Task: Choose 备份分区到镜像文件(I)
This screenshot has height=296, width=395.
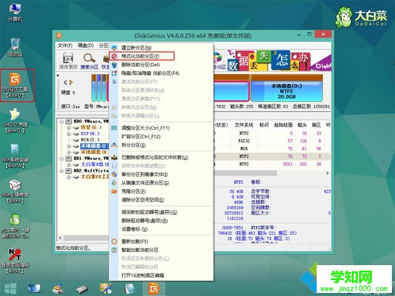Action: click(161, 174)
